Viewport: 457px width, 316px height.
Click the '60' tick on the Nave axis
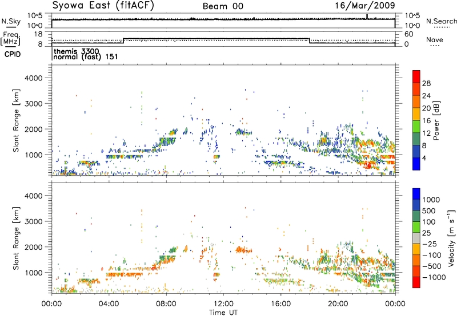click(409, 34)
